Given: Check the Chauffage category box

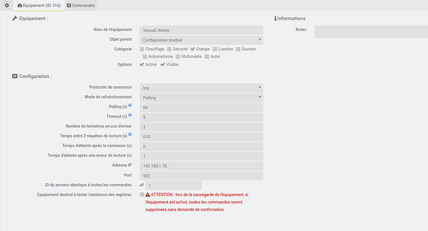Looking at the screenshot, I should (142, 49).
